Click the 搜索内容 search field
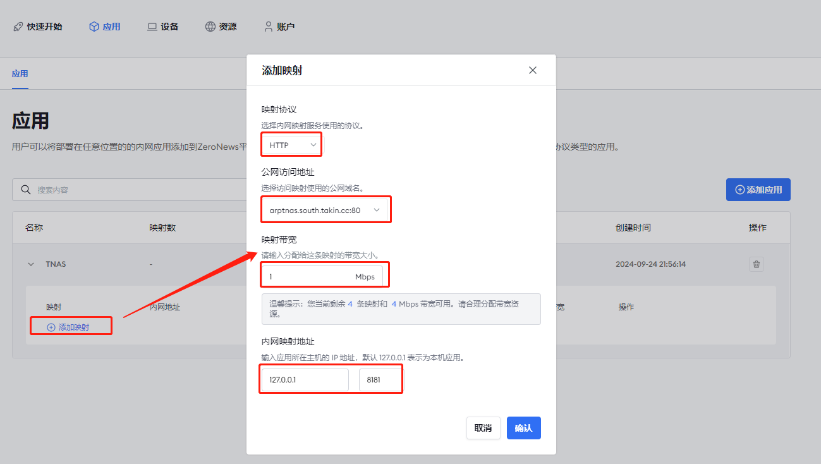Screen dimensions: 821x464 click(x=129, y=190)
